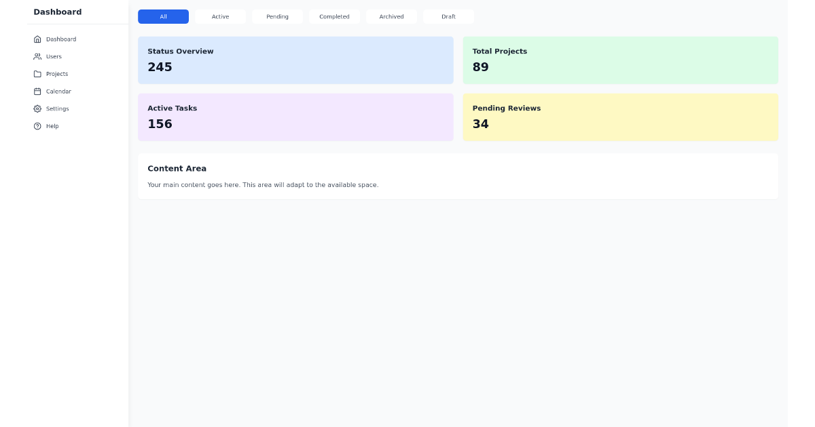Open the Calendar icon in the sidebar

point(38,91)
